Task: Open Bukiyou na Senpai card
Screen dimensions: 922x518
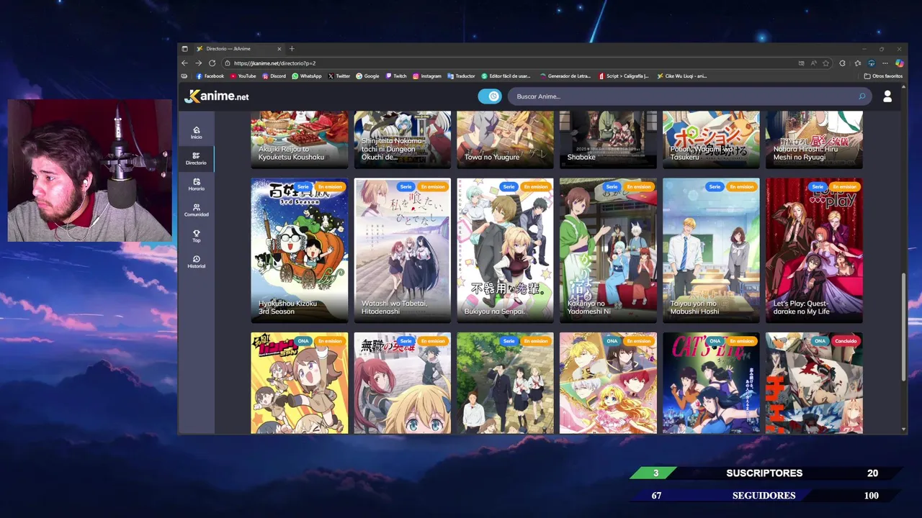Action: [x=505, y=250]
